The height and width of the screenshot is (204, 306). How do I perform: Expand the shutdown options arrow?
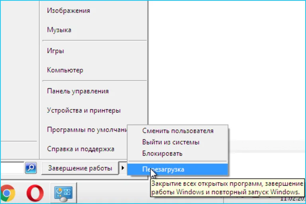pos(123,168)
